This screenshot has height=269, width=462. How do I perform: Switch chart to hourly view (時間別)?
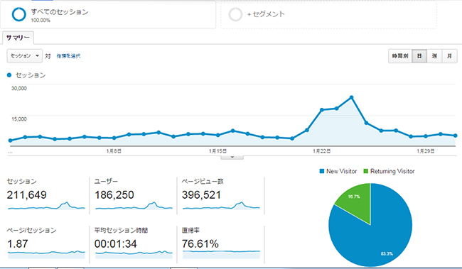pos(400,56)
